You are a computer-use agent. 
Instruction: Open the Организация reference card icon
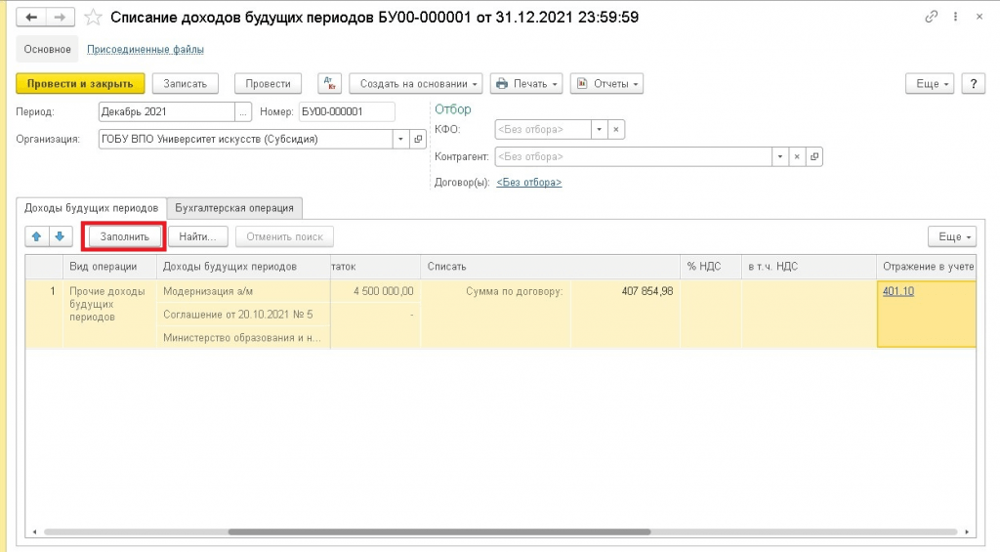(419, 139)
